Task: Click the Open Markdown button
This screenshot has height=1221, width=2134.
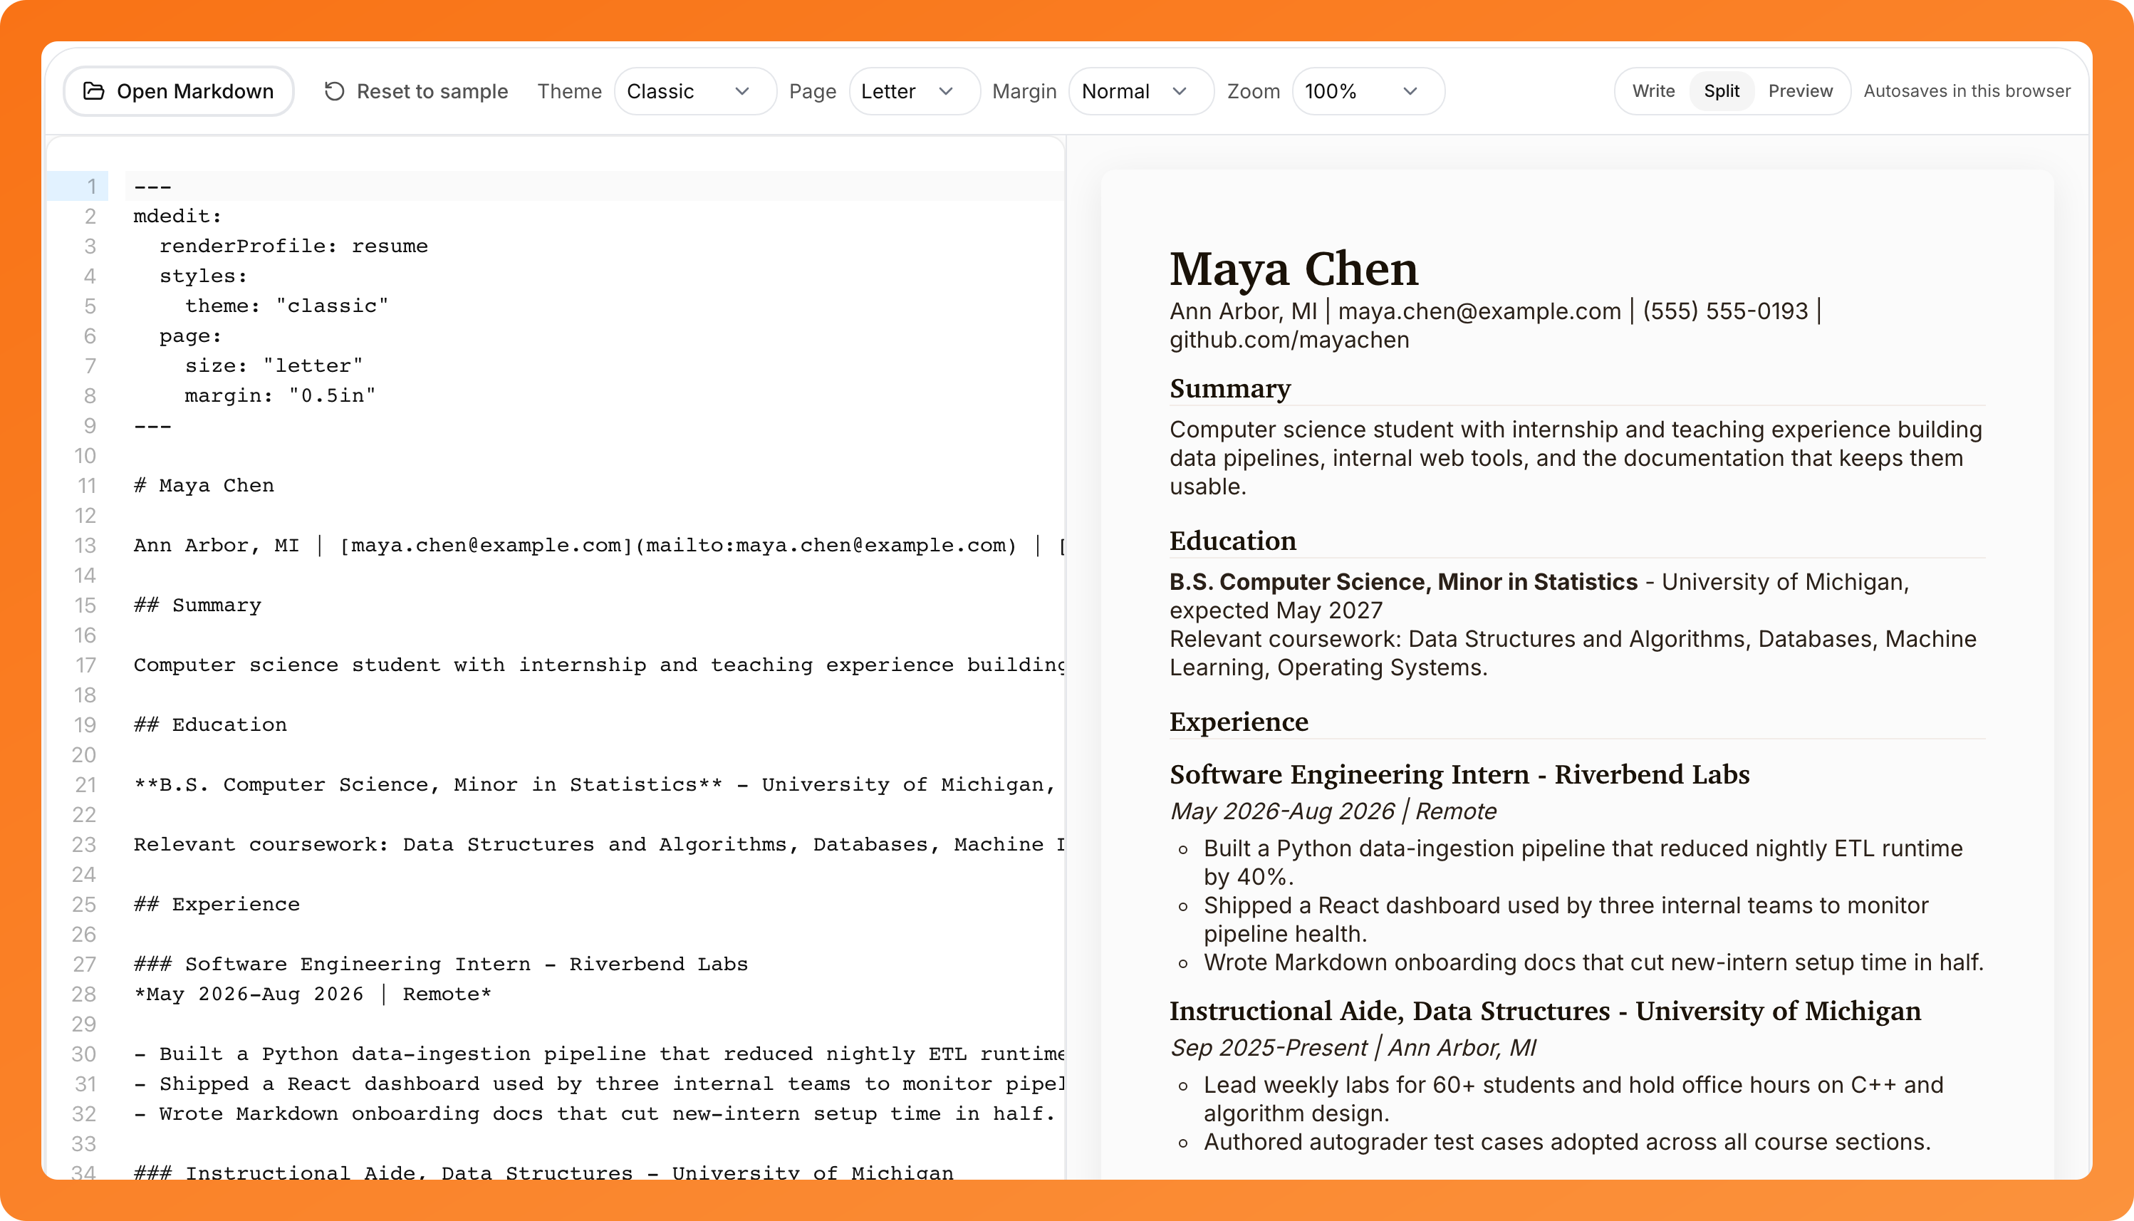Action: click(x=179, y=90)
